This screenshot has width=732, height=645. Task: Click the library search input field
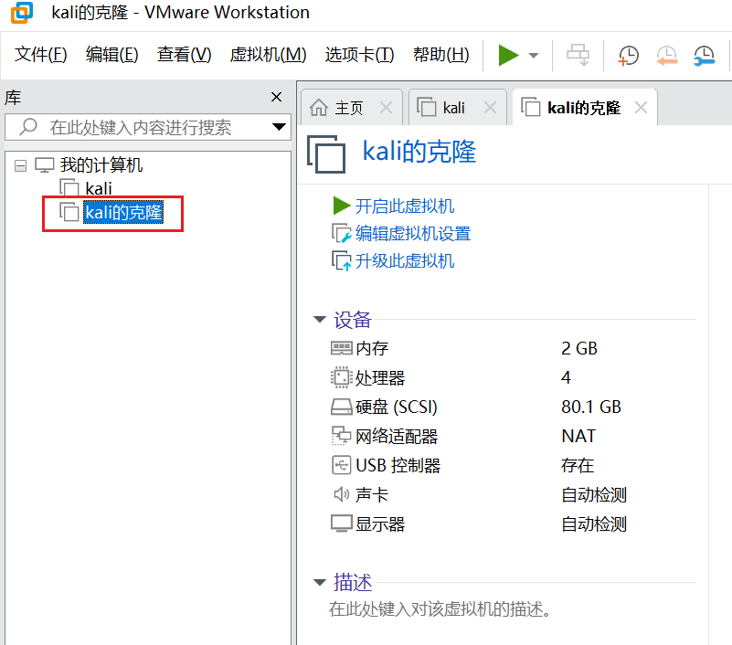(148, 127)
